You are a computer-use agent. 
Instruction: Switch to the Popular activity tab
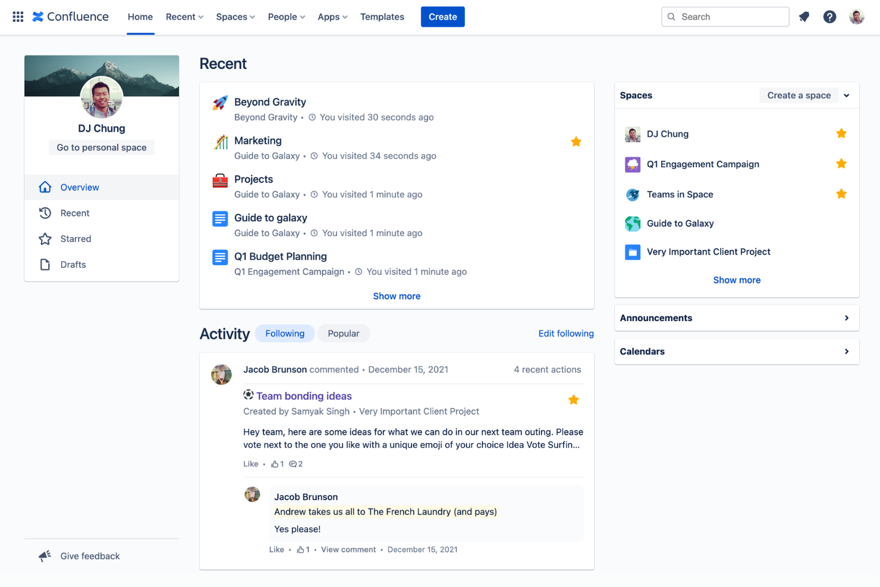pos(344,333)
